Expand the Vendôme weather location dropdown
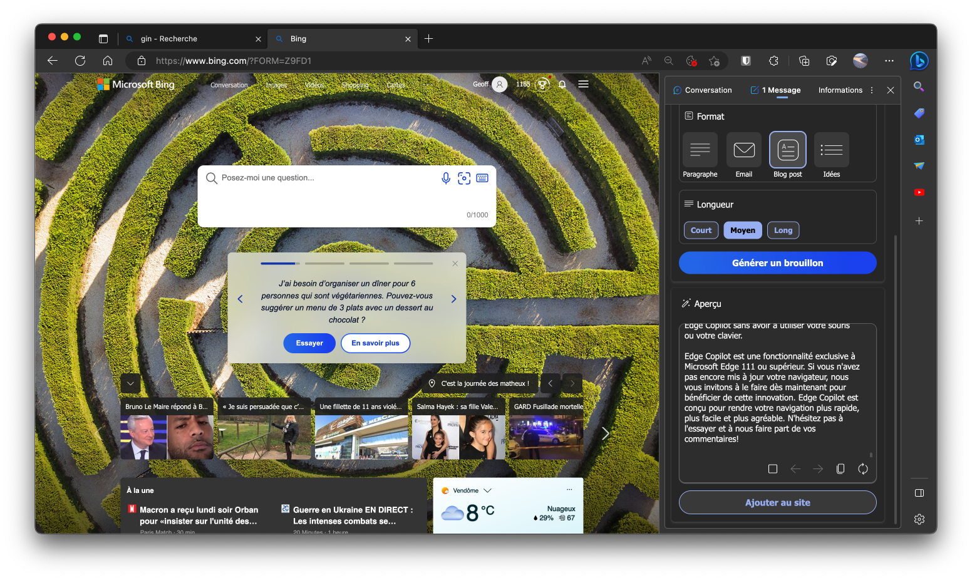 (x=487, y=490)
